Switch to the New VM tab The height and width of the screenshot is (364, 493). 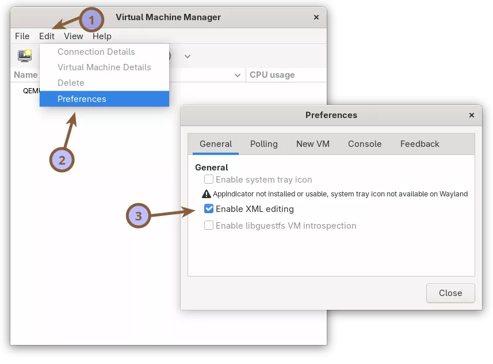pos(312,144)
